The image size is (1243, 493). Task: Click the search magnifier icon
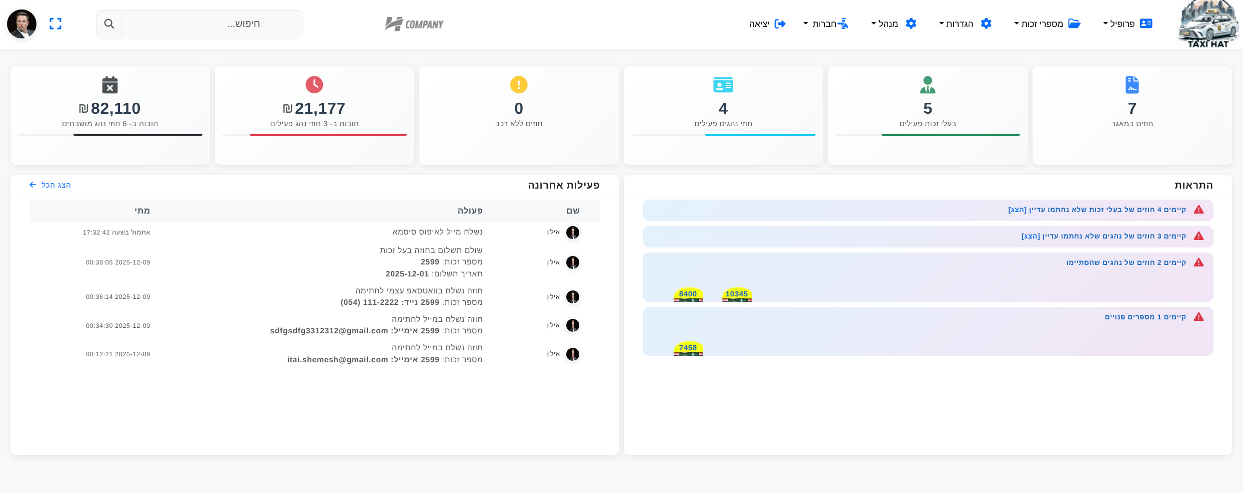[109, 24]
